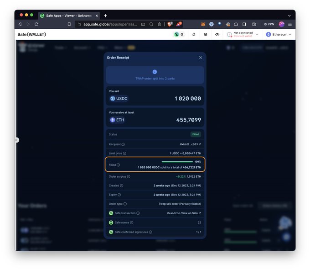Open the WalletConnect icon in Safe header
Screen dimensions: 310x270
217,34
